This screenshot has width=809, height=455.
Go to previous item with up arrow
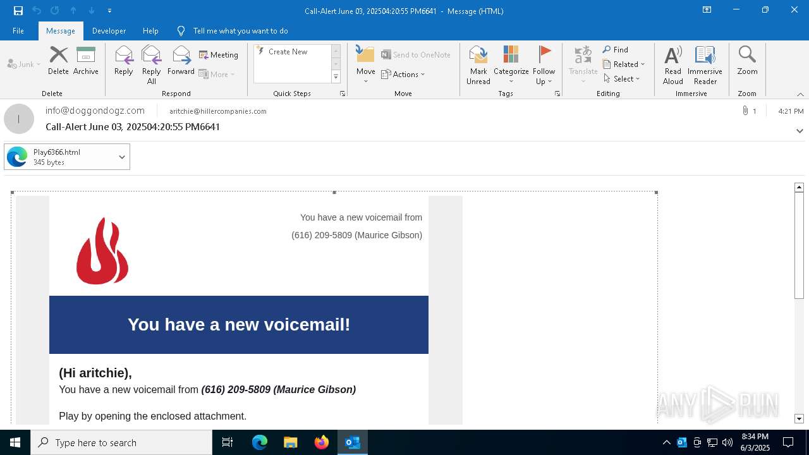(73, 10)
